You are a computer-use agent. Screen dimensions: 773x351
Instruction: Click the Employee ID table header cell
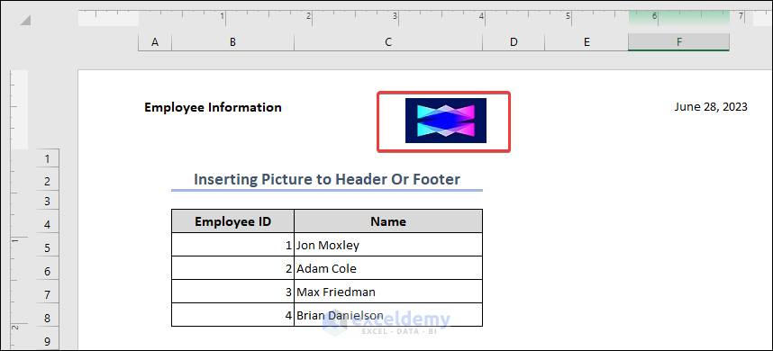pyautogui.click(x=232, y=221)
